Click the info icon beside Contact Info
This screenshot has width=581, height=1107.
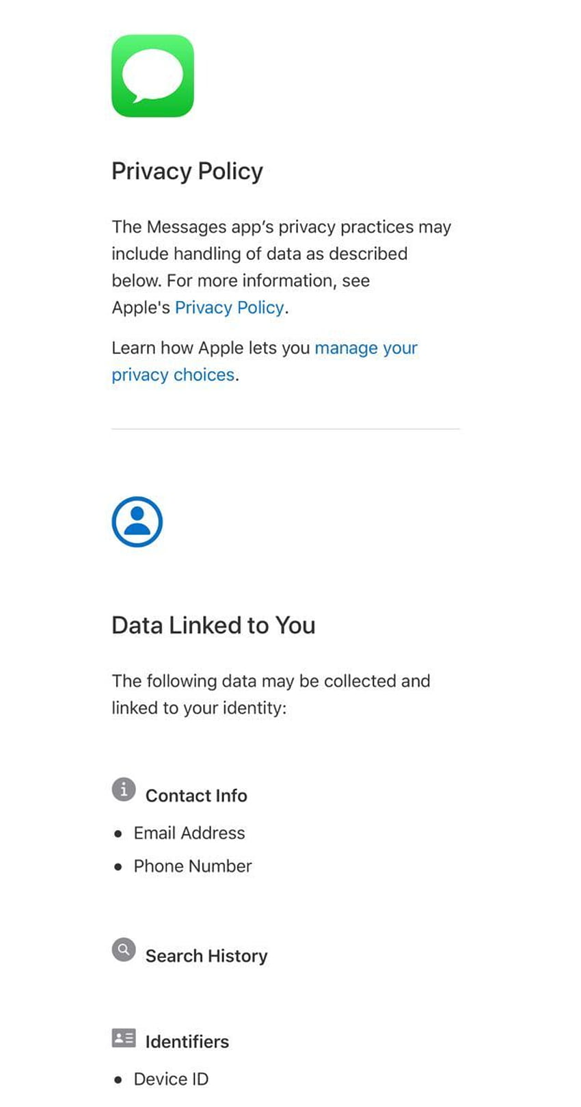click(x=124, y=790)
